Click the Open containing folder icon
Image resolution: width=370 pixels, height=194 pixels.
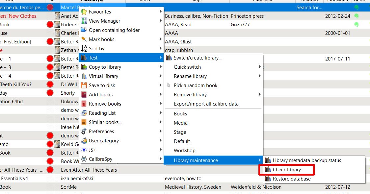click(84, 30)
